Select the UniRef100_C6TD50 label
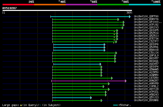Screen dimensions: 163x107 (146, 78)
